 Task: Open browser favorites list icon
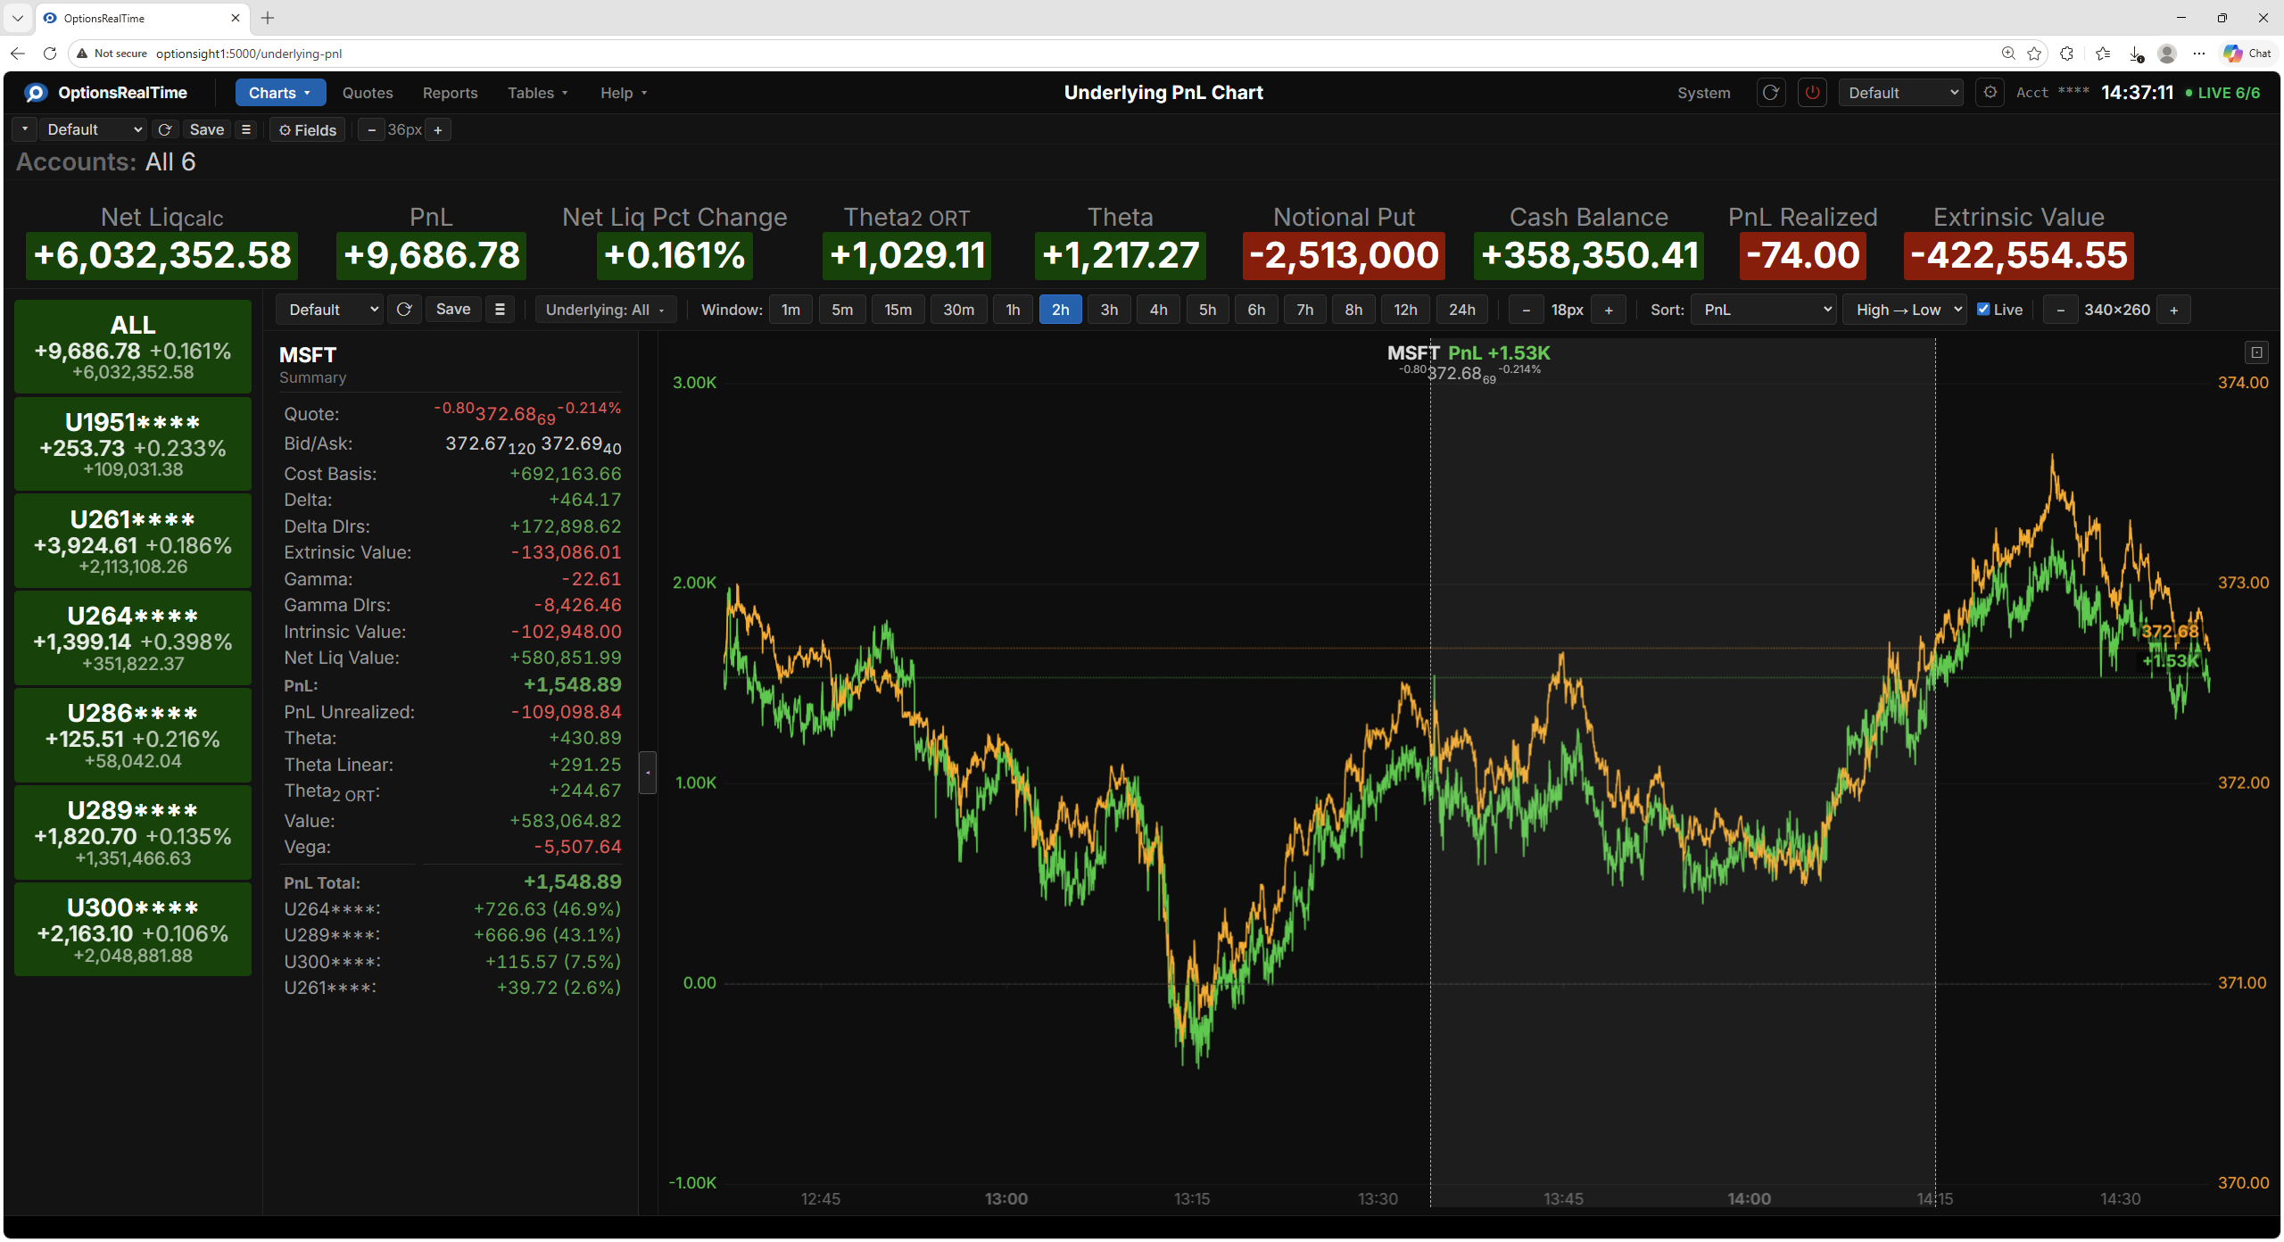pyautogui.click(x=2103, y=54)
